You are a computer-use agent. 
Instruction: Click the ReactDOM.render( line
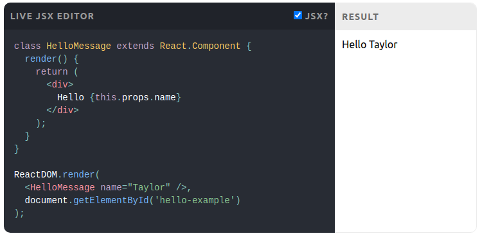click(x=57, y=175)
